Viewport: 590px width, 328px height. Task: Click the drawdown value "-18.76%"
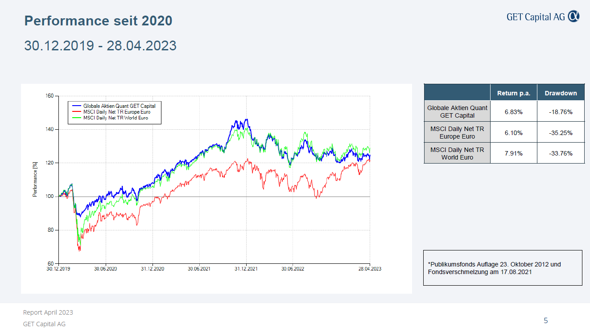[561, 112]
